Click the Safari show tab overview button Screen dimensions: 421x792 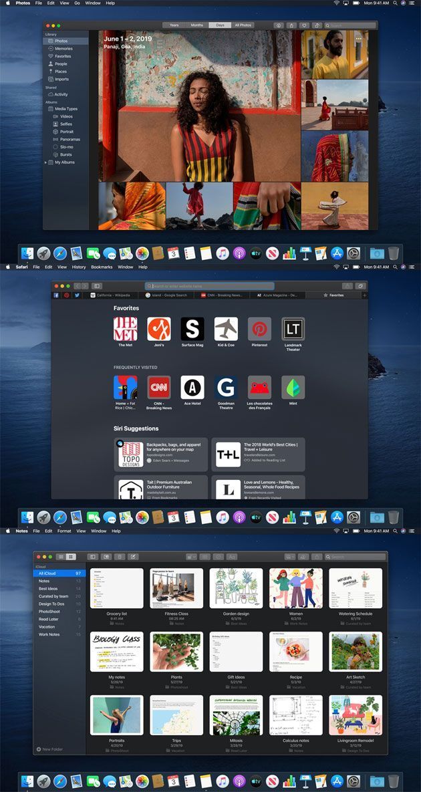coord(361,286)
